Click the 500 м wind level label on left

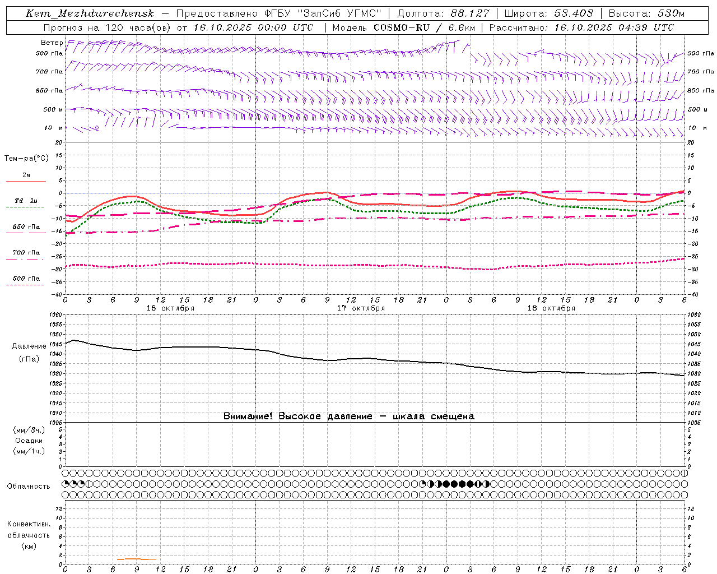point(53,109)
